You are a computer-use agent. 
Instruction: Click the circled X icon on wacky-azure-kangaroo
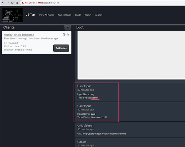pos(64,34)
